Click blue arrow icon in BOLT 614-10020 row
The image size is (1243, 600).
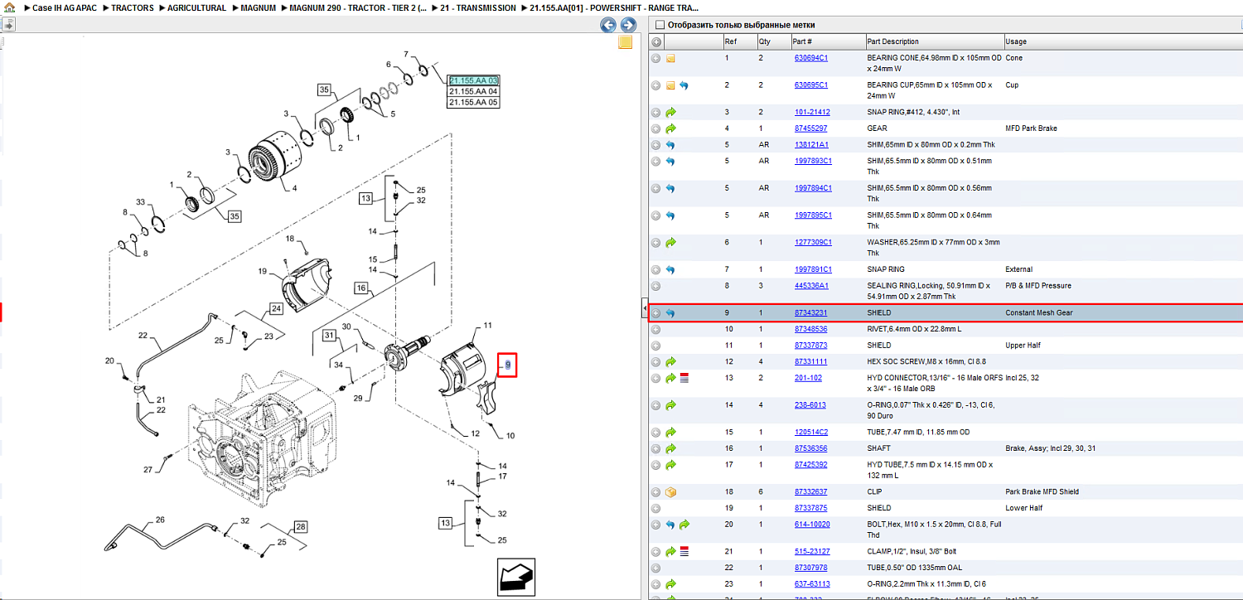pyautogui.click(x=670, y=525)
